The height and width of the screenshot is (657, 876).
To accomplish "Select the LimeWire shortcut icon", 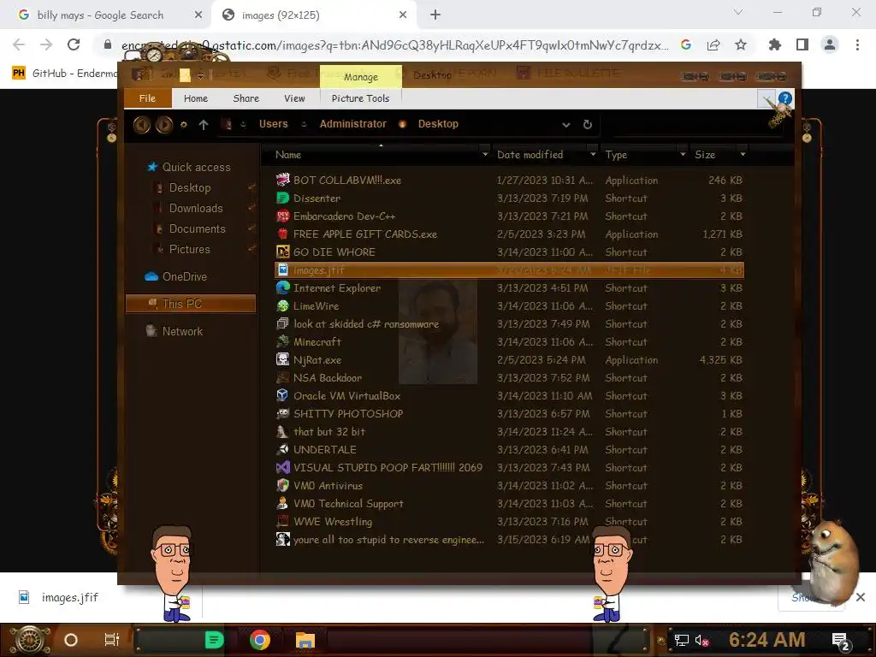I will (282, 305).
